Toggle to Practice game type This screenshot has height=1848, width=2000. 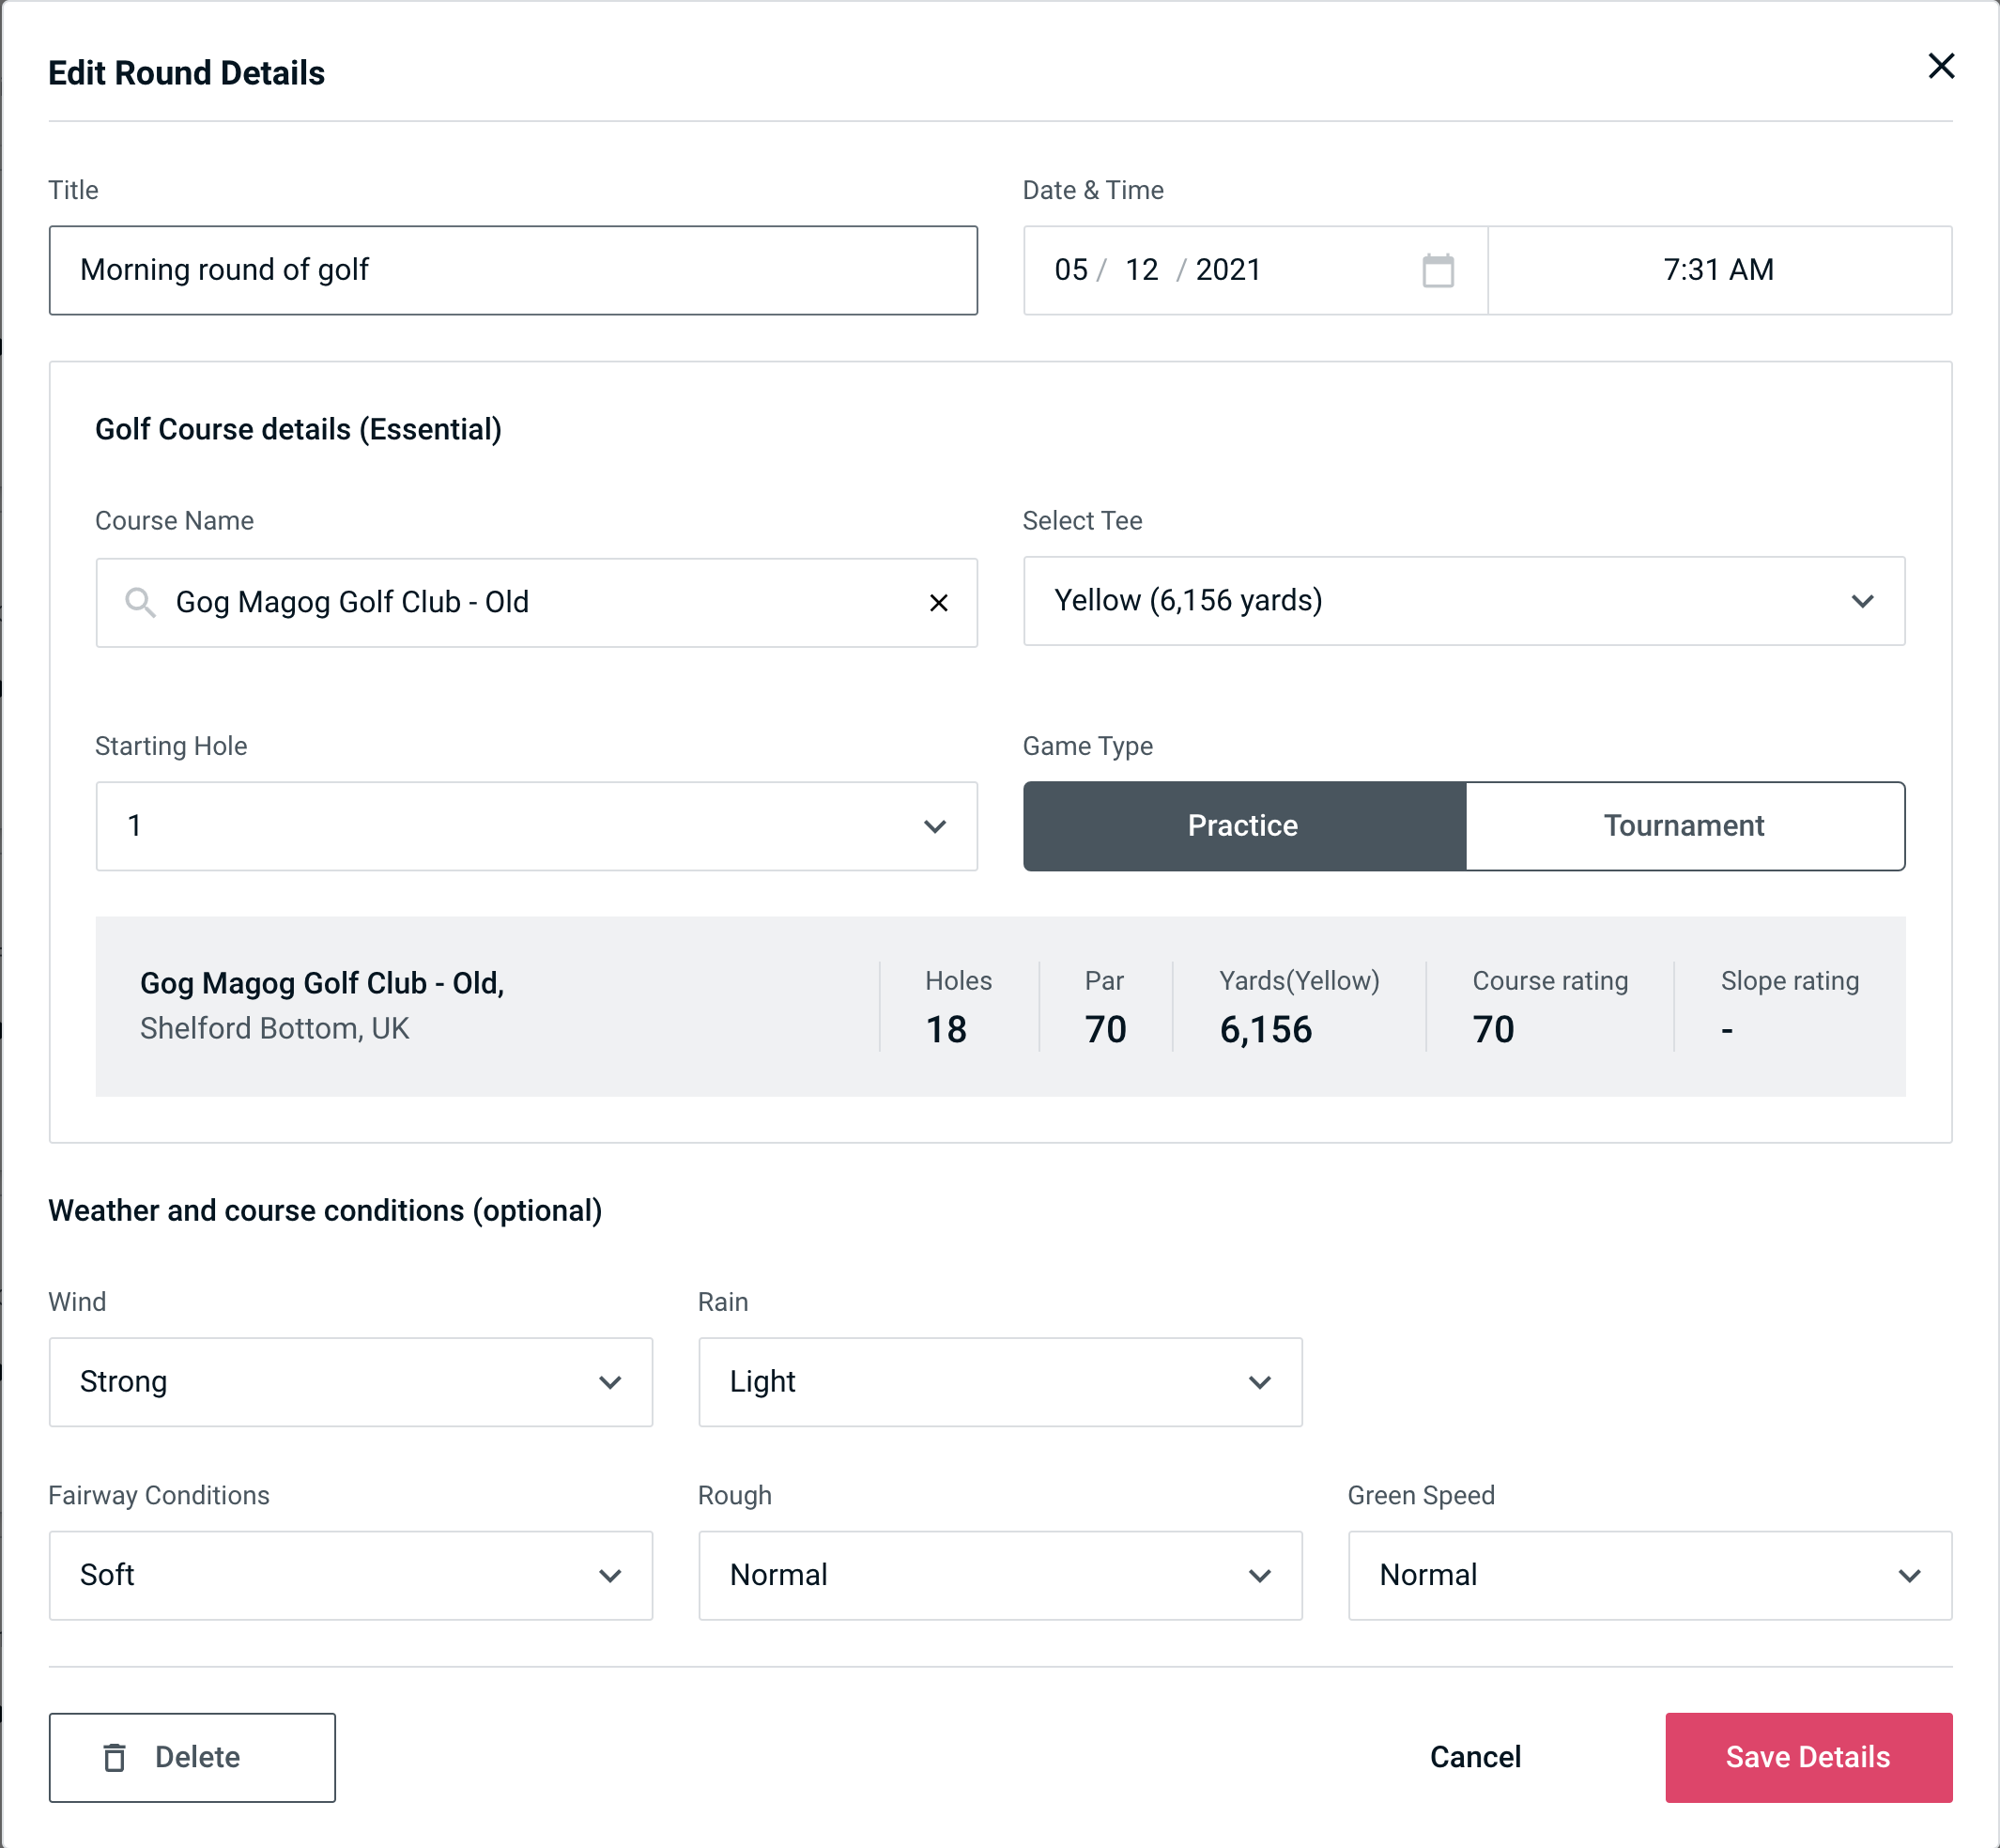(1244, 825)
